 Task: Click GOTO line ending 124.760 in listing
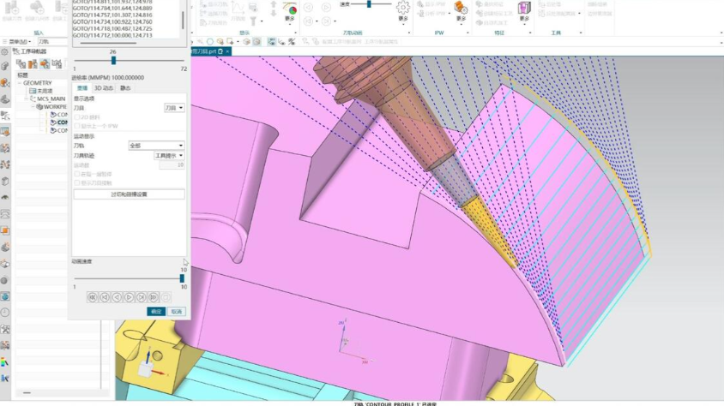tap(112, 21)
